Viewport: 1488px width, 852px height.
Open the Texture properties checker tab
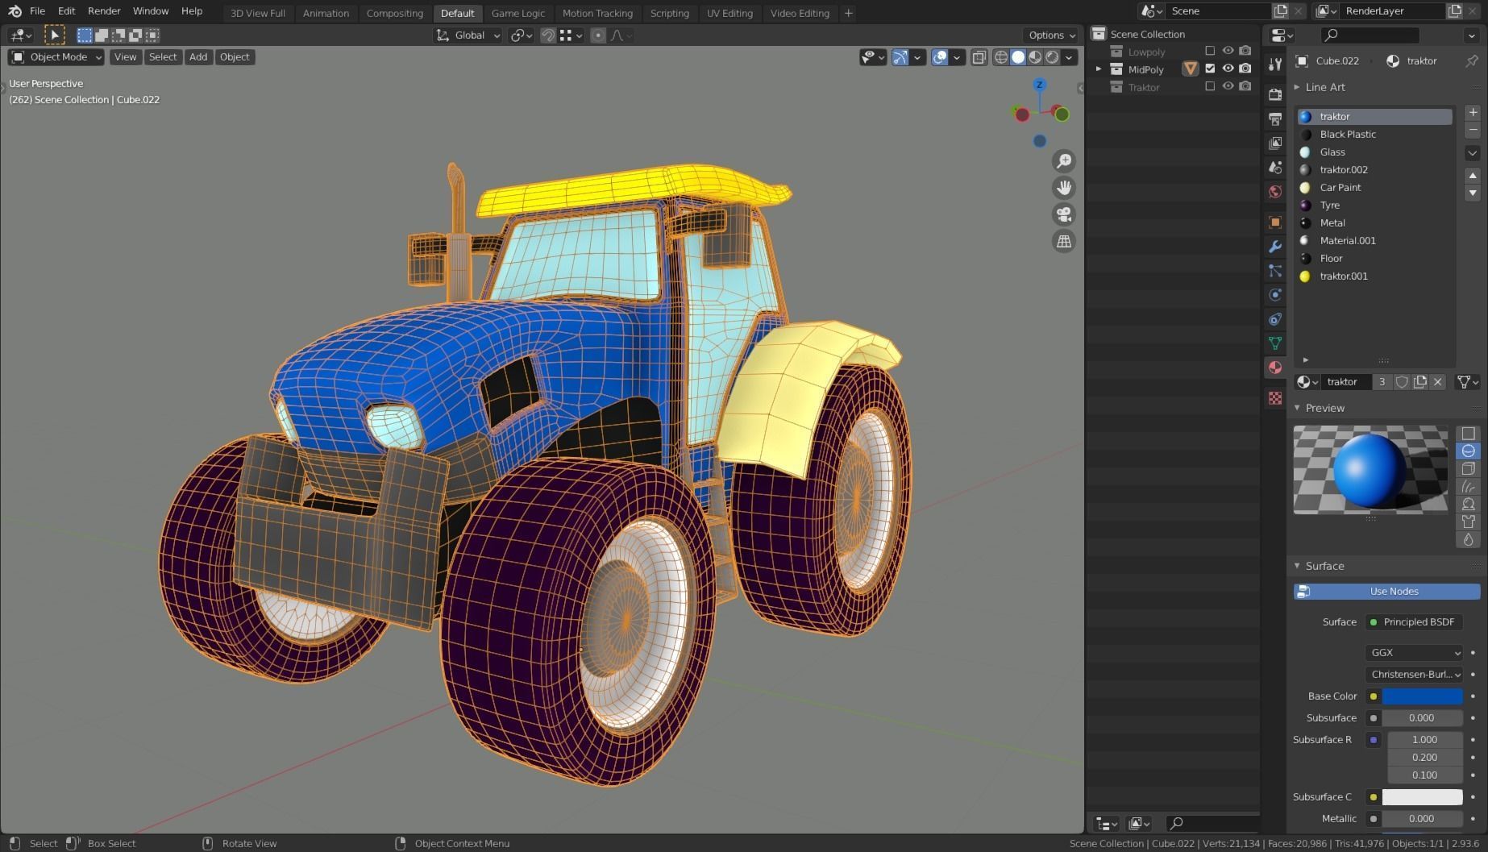point(1275,397)
